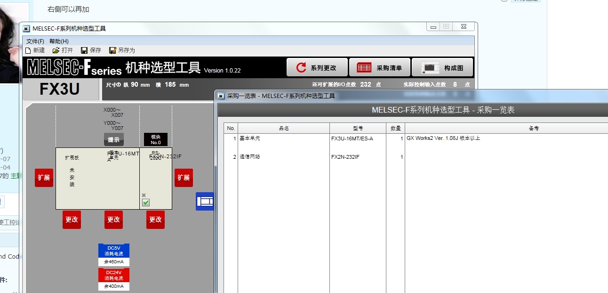Click the 保存 (Save) disk icon
This screenshot has height=293, width=608.
tap(84, 50)
